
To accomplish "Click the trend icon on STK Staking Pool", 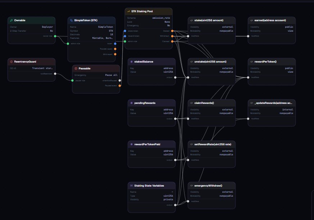I will [x=128, y=12].
